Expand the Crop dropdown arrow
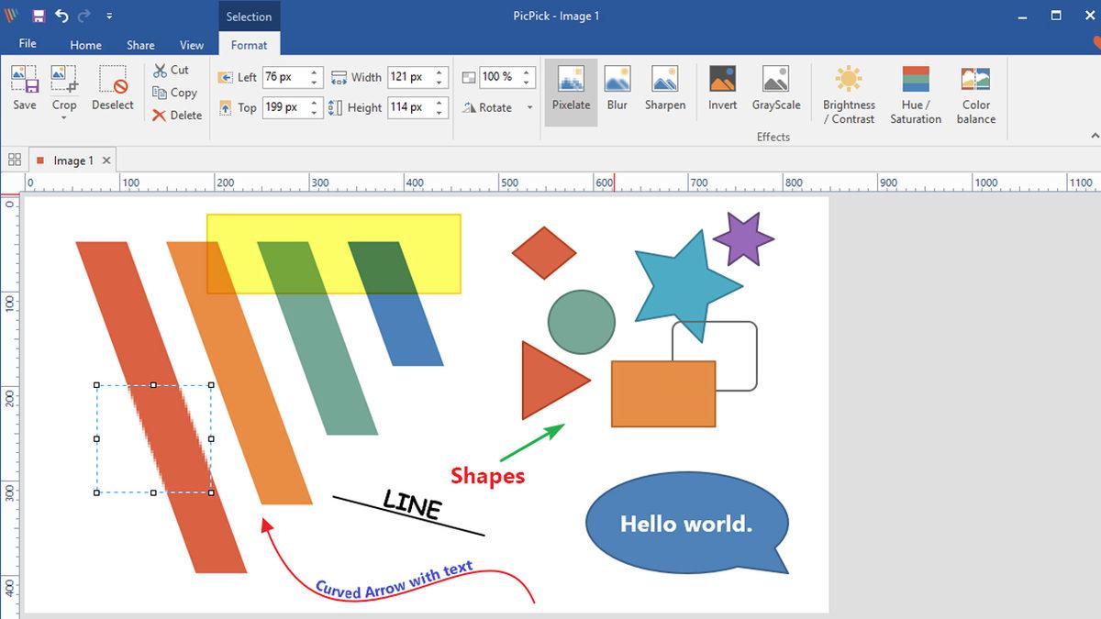Image resolution: width=1101 pixels, height=619 pixels. (x=64, y=119)
